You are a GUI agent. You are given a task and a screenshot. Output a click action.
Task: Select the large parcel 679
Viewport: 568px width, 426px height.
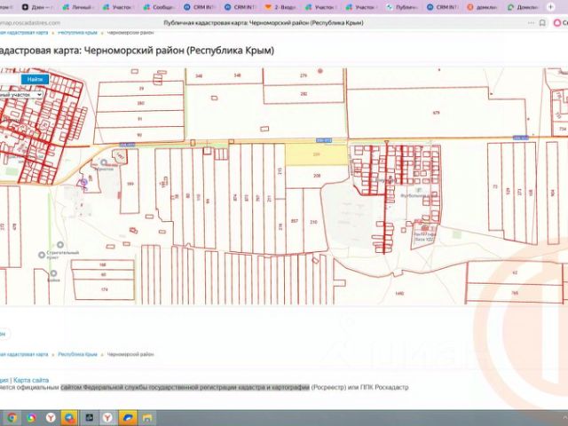[436, 113]
